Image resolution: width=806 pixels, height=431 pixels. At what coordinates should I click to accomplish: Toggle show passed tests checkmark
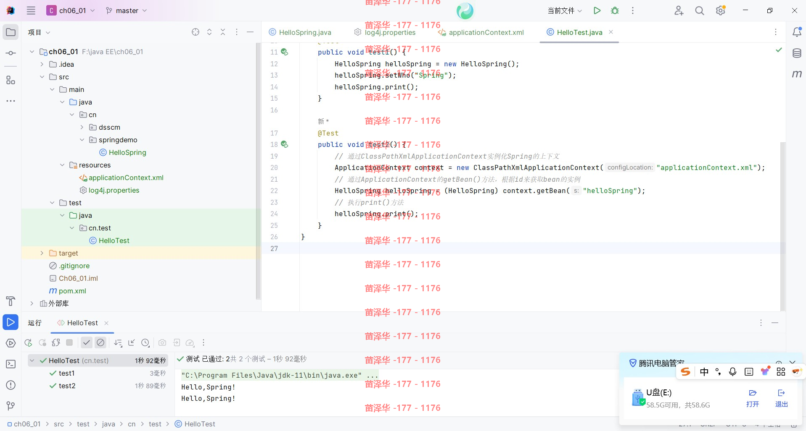[87, 343]
